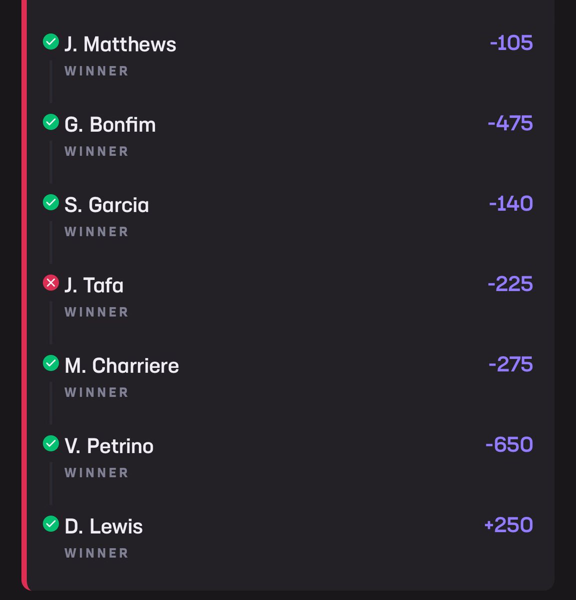The height and width of the screenshot is (600, 576).
Task: Select the J. Matthews bet leg name
Action: pyautogui.click(x=120, y=44)
